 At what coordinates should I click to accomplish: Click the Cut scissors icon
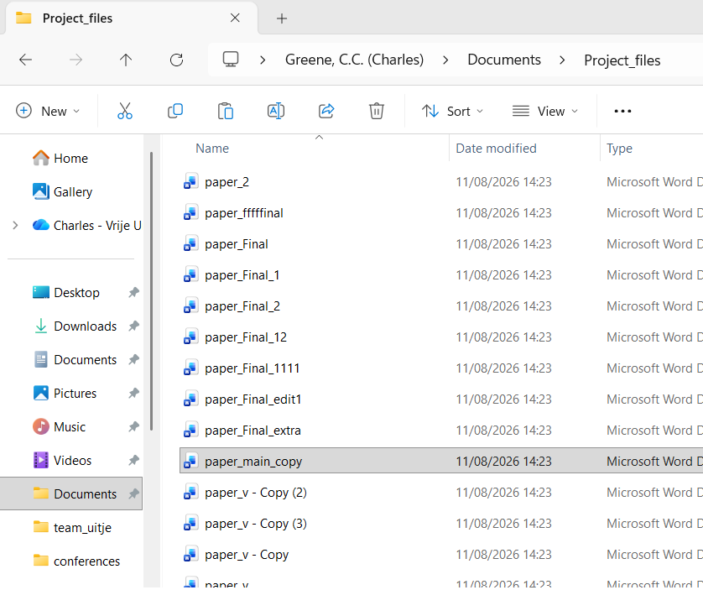[x=125, y=111]
